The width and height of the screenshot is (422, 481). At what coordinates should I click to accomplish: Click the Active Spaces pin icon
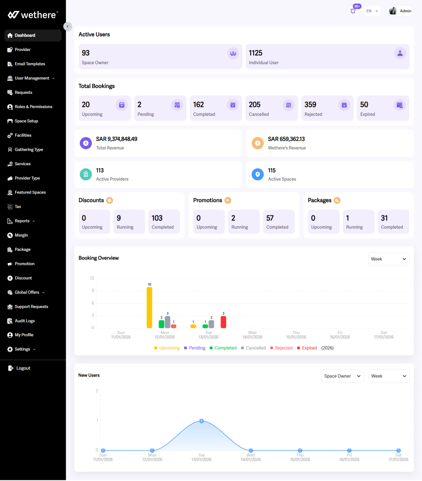pyautogui.click(x=258, y=174)
